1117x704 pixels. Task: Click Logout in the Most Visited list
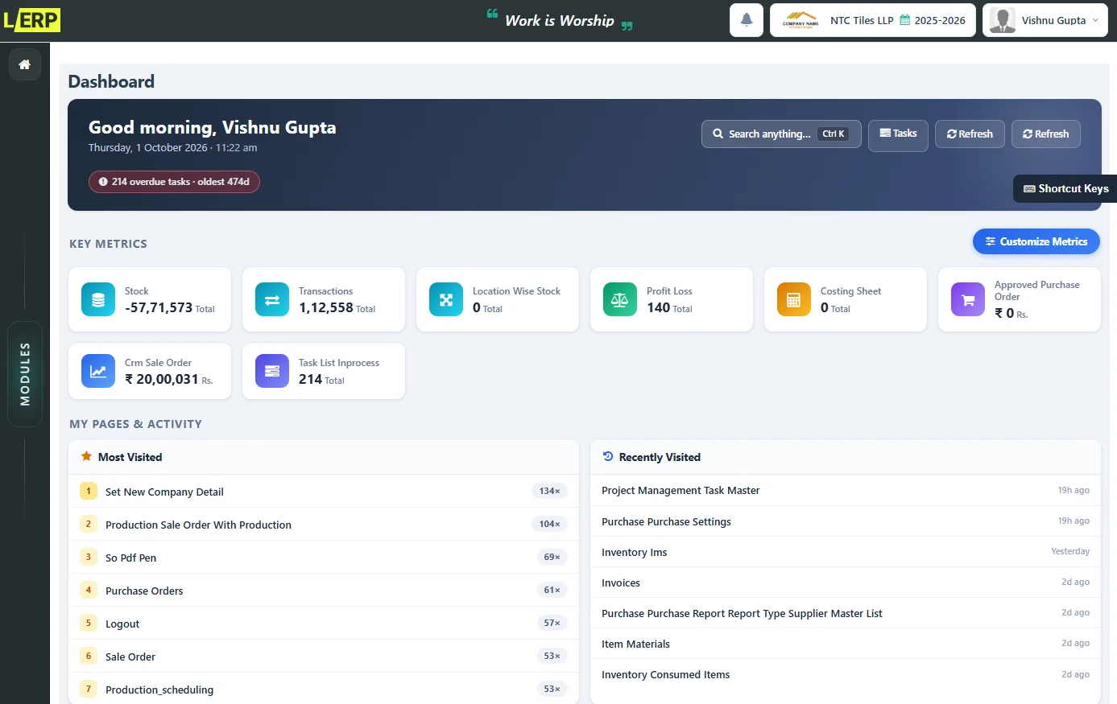coord(324,624)
